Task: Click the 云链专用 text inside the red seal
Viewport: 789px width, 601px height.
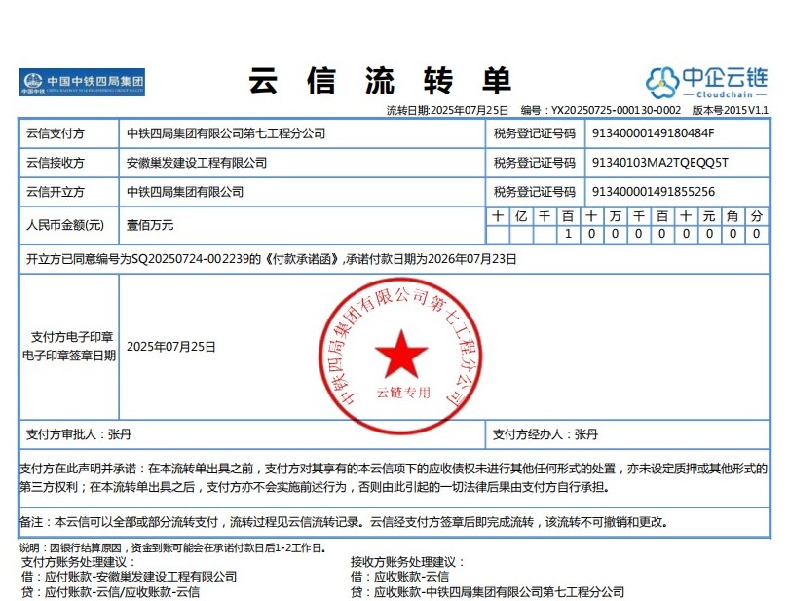Action: [x=402, y=393]
